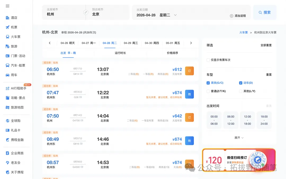Select the 05-01 周五 date tab

[x=173, y=43]
